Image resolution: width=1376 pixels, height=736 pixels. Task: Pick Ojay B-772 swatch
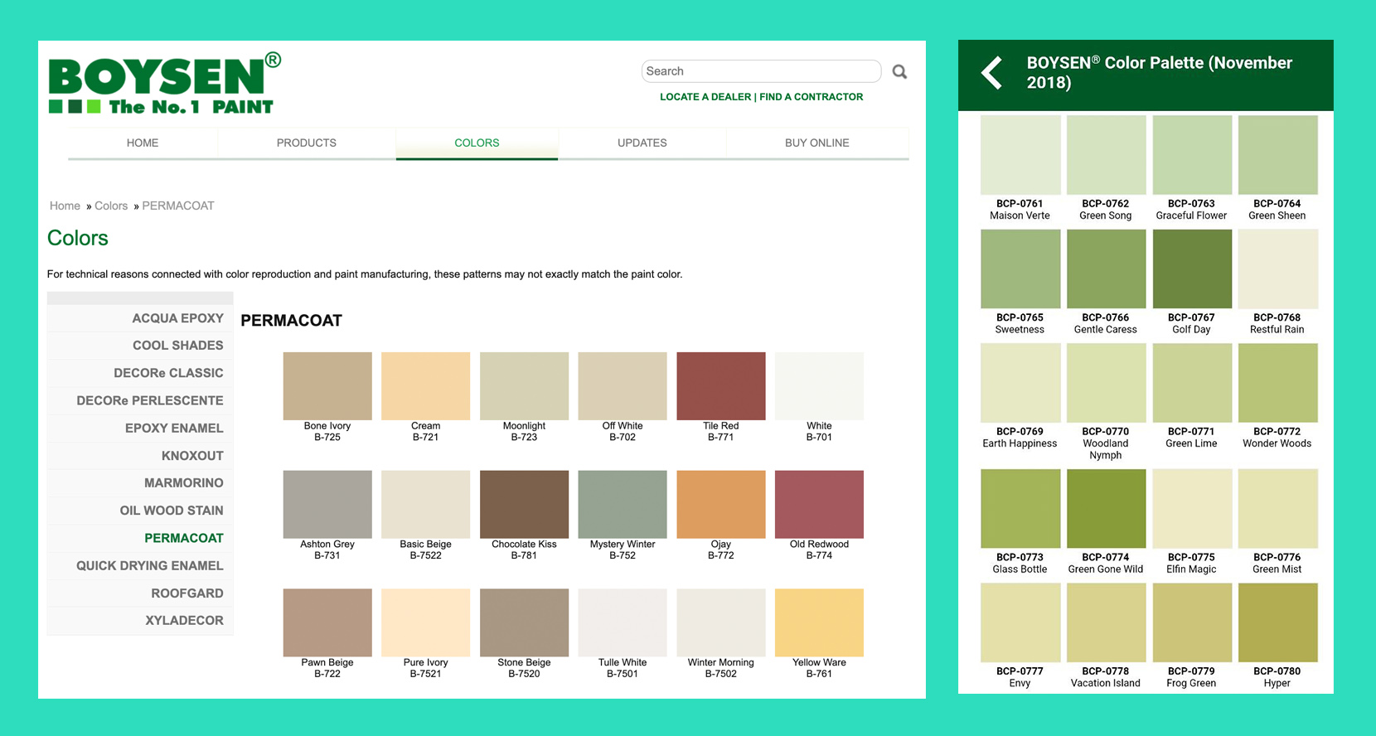click(721, 505)
